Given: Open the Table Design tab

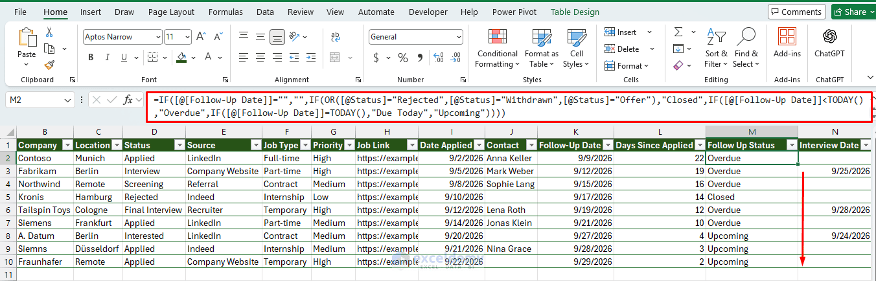Looking at the screenshot, I should [x=575, y=12].
